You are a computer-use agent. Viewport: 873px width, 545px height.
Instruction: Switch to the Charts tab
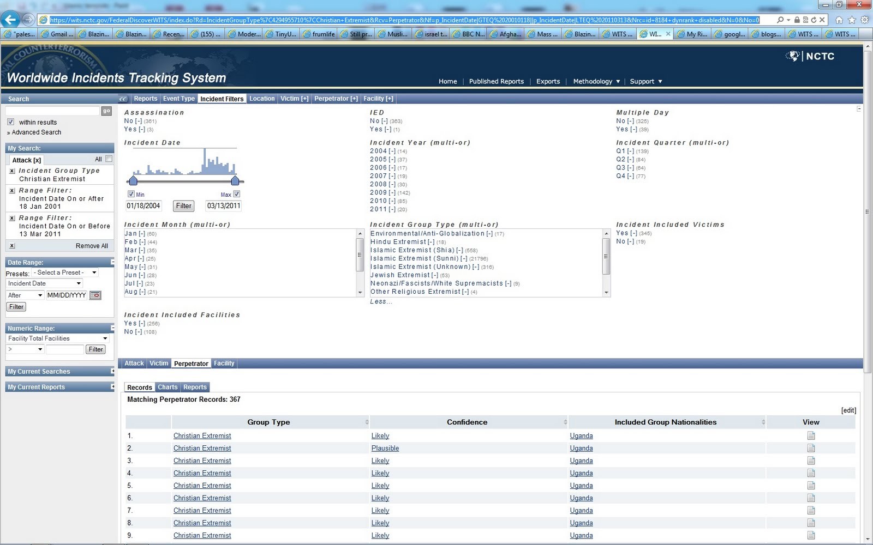point(167,387)
